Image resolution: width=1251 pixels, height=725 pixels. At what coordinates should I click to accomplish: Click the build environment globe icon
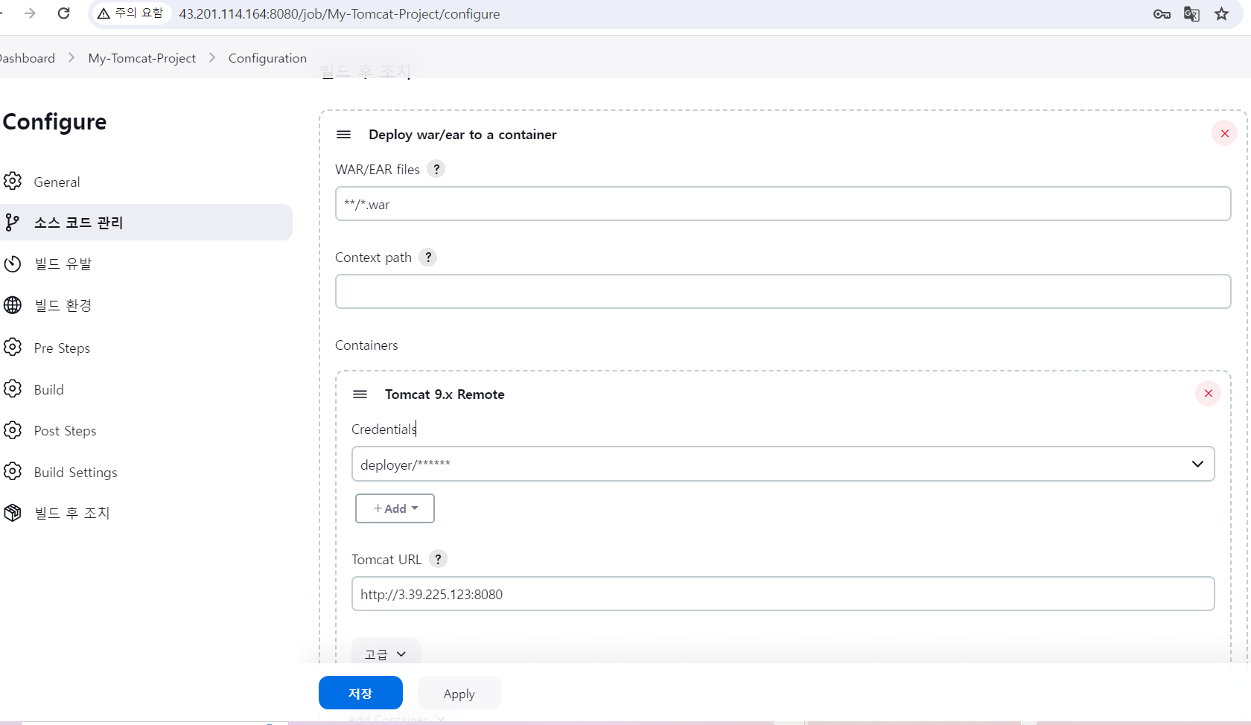point(13,305)
